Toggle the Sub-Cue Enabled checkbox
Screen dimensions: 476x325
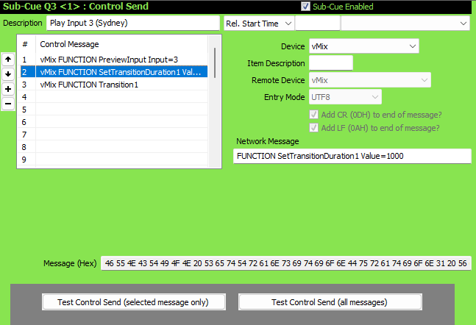tap(305, 7)
